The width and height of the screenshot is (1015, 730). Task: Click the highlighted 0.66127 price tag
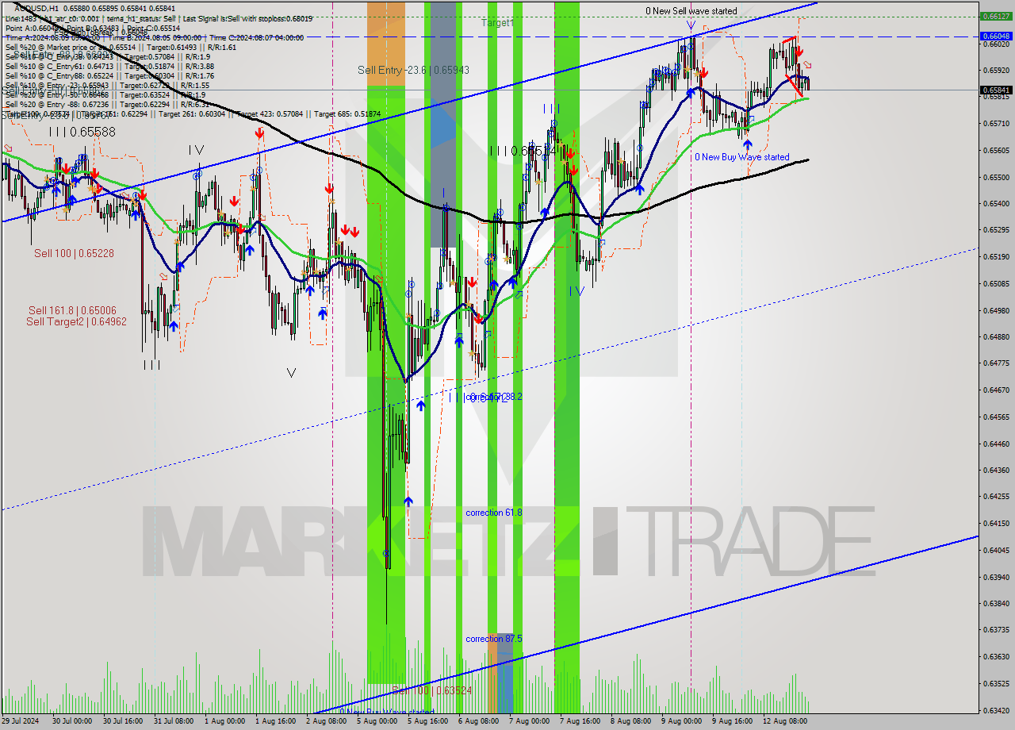995,16
